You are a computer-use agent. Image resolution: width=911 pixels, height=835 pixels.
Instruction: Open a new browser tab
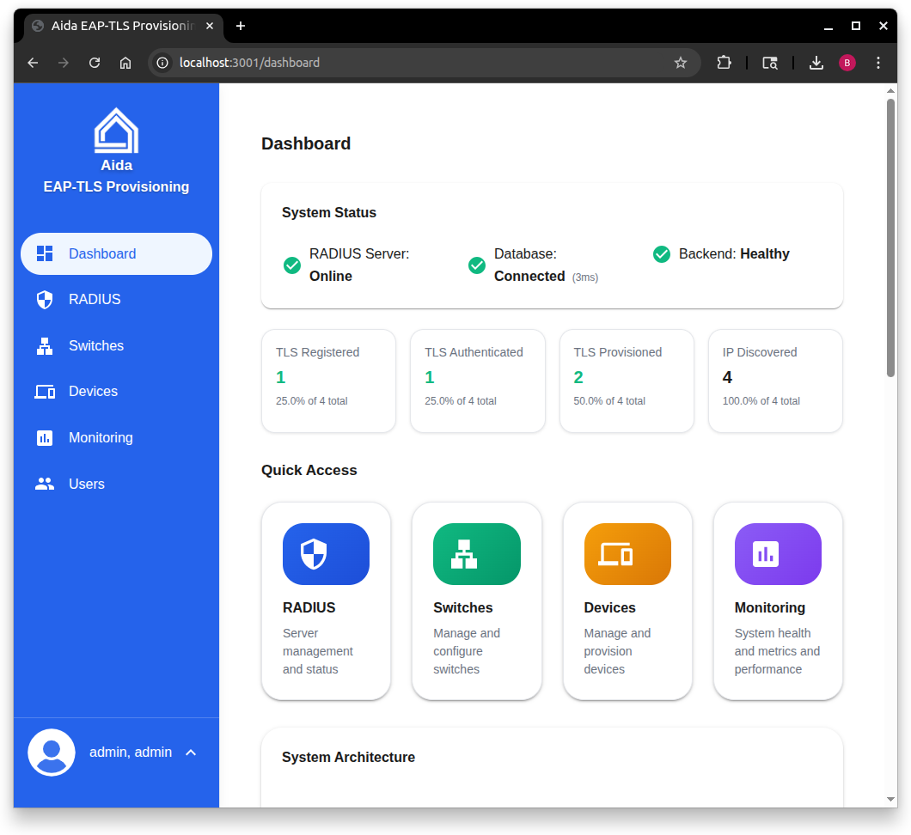coord(241,26)
